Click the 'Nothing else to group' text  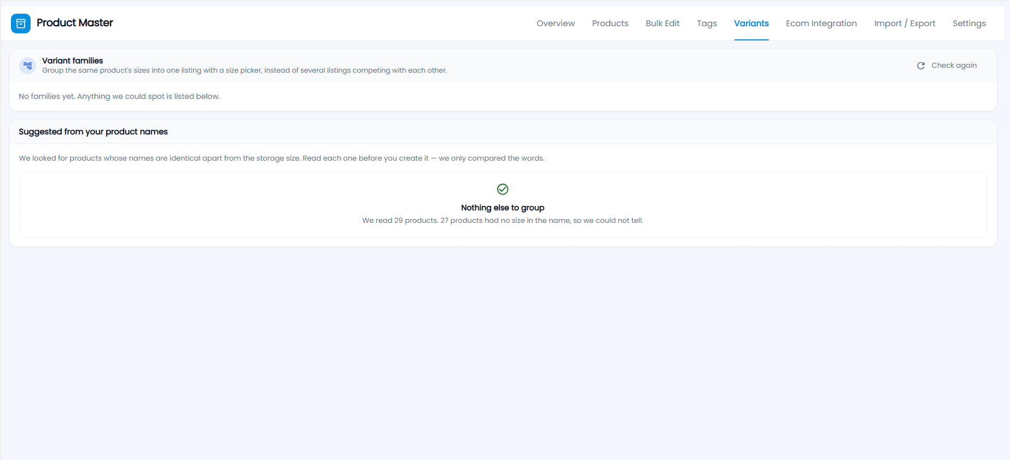click(503, 208)
